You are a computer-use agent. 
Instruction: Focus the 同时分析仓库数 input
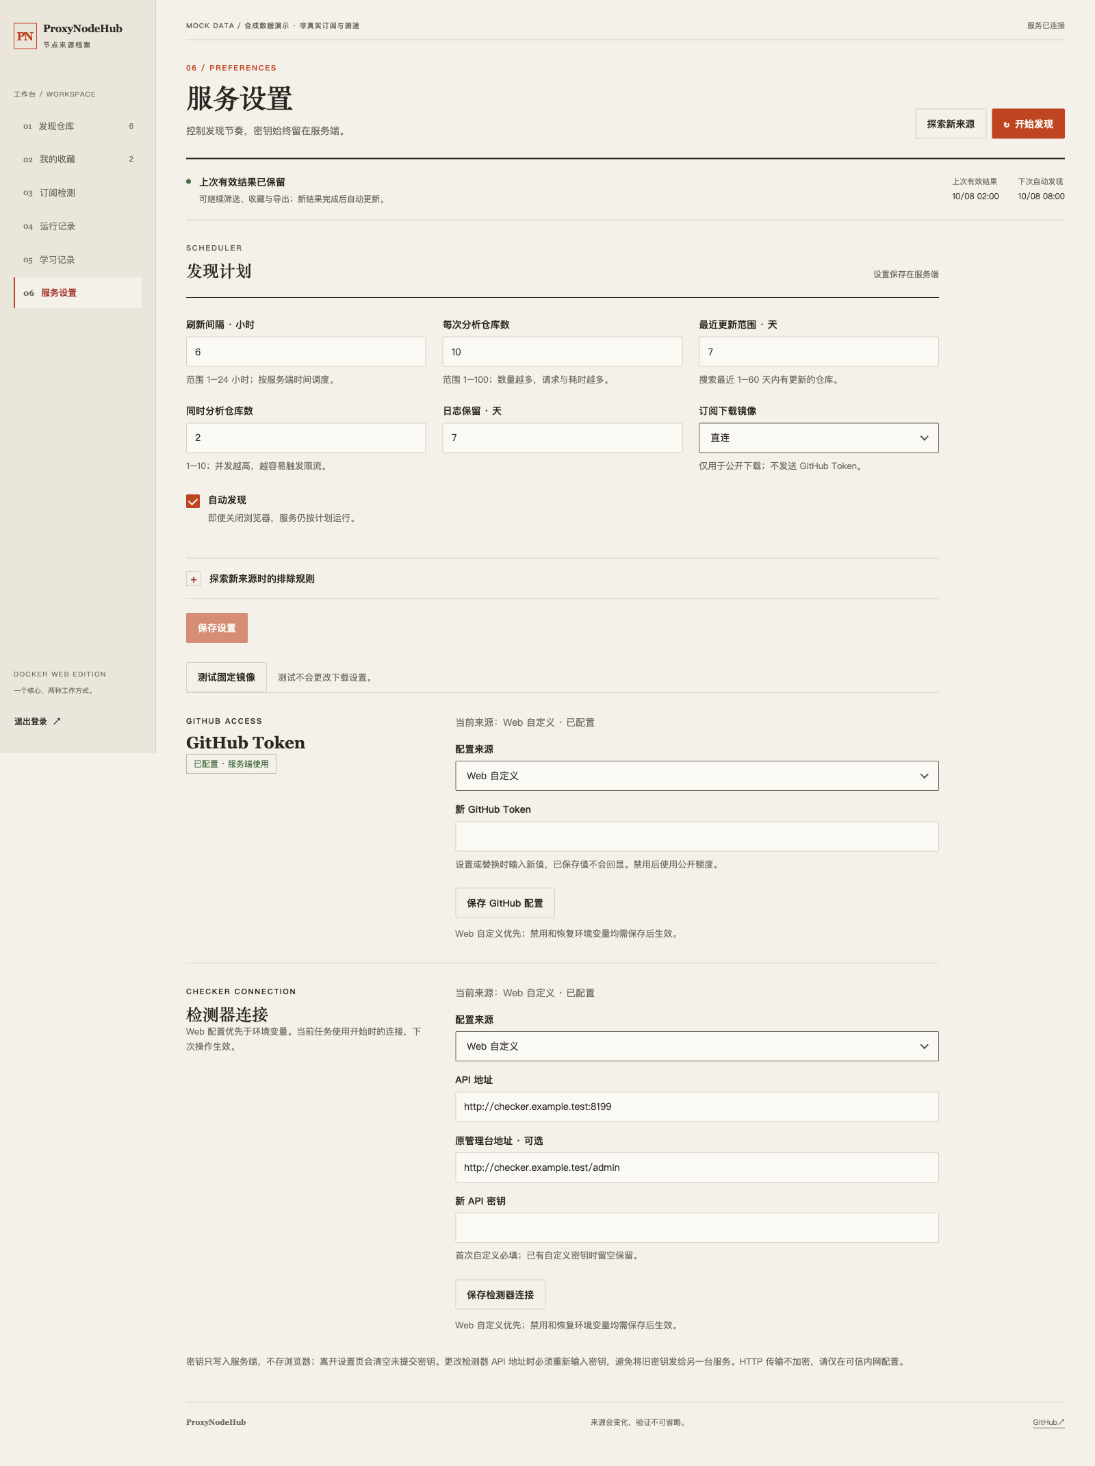306,438
